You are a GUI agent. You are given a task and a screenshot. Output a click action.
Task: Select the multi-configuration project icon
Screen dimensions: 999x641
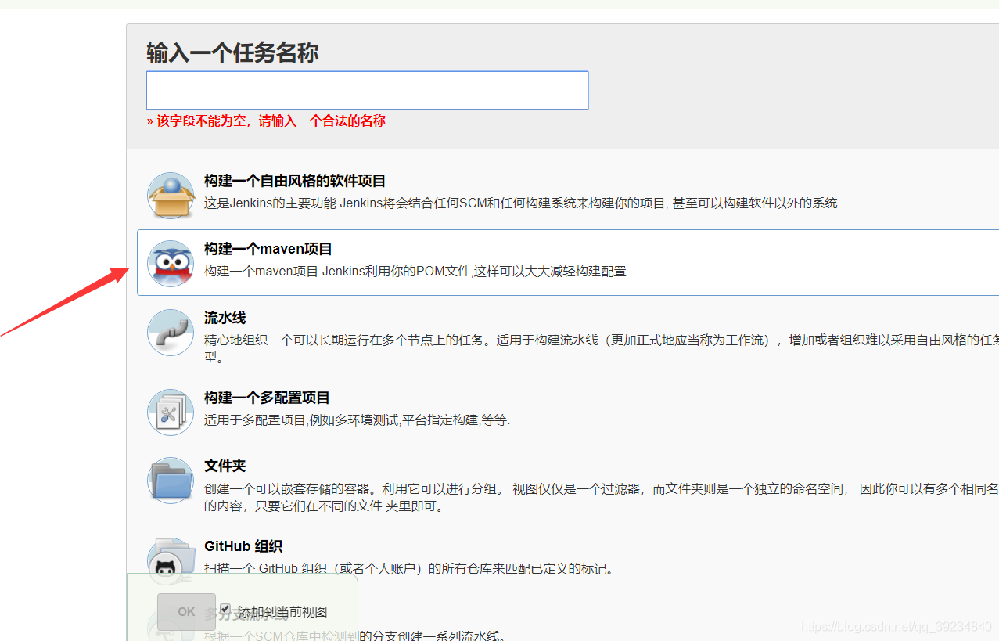(171, 412)
